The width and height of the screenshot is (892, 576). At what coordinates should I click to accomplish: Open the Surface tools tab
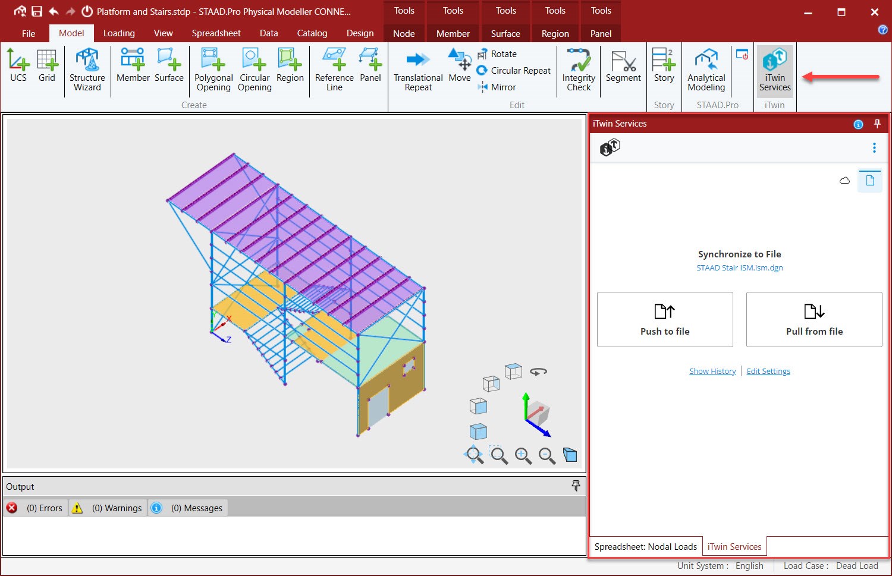click(505, 34)
